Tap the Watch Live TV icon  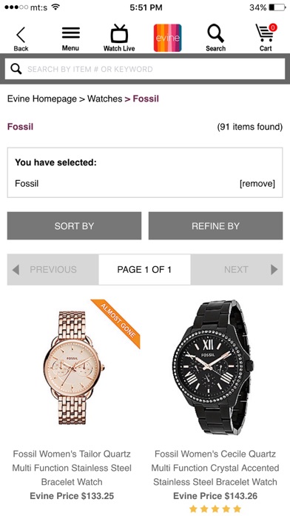[119, 33]
